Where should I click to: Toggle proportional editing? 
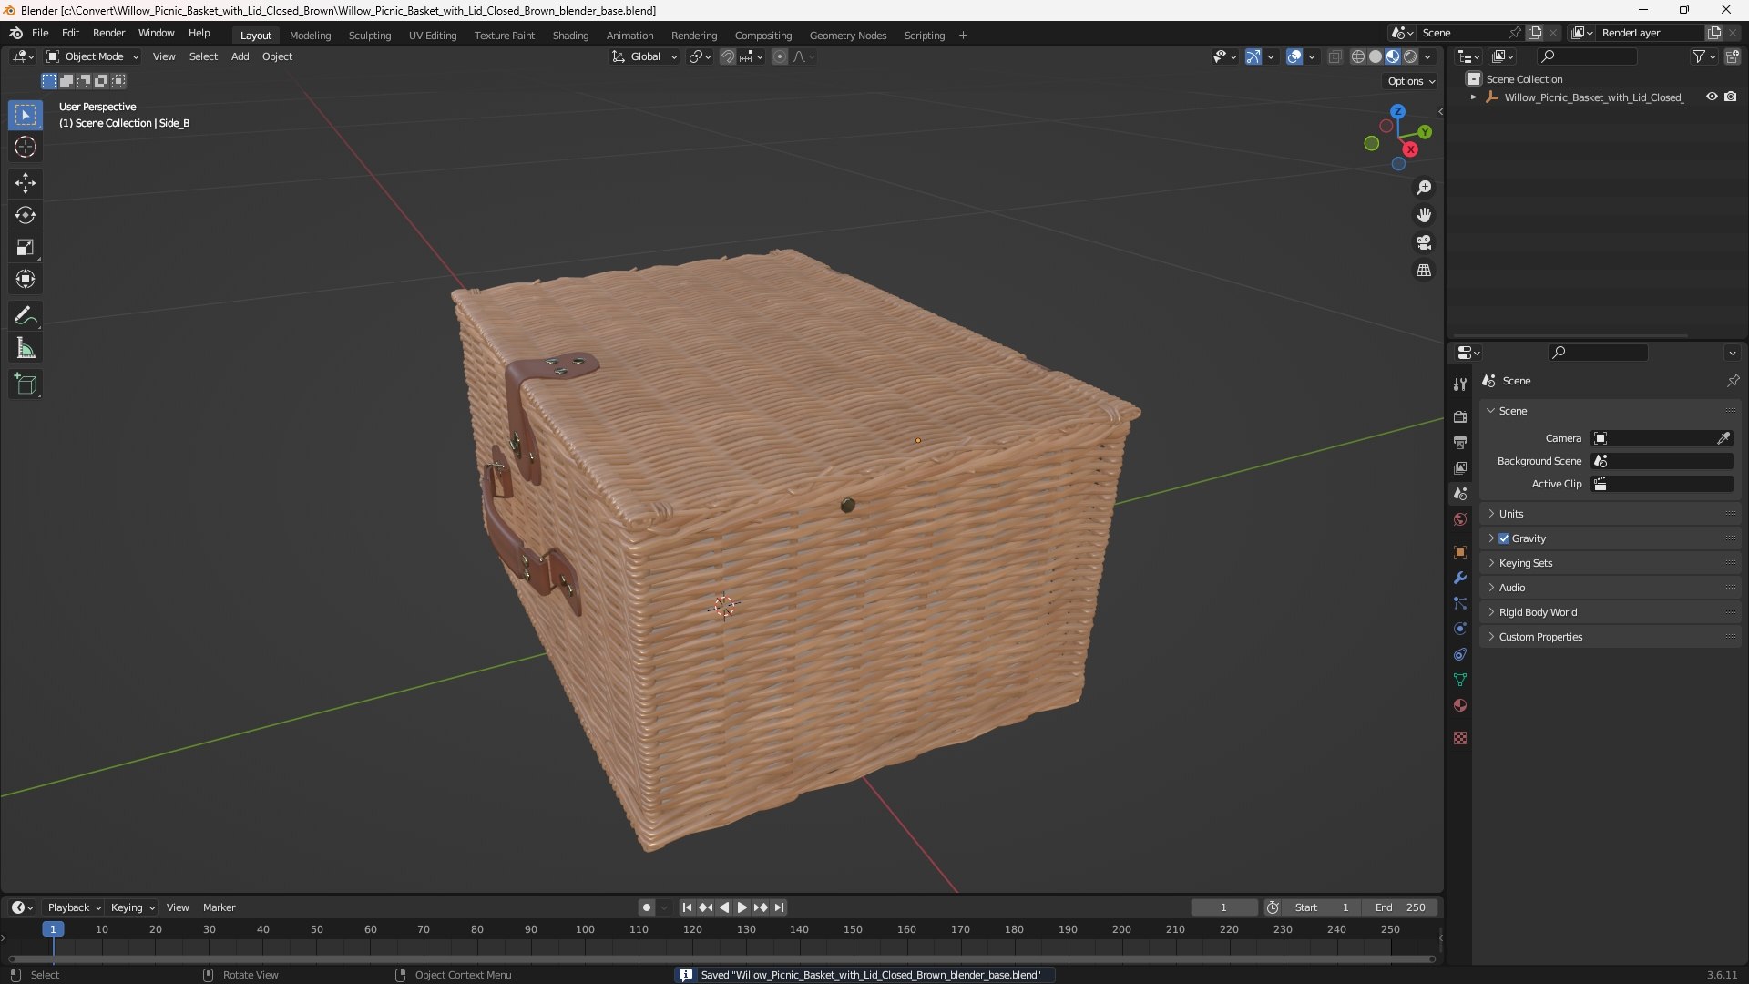(x=780, y=56)
